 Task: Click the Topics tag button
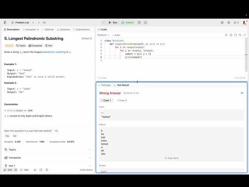[x=21, y=46]
